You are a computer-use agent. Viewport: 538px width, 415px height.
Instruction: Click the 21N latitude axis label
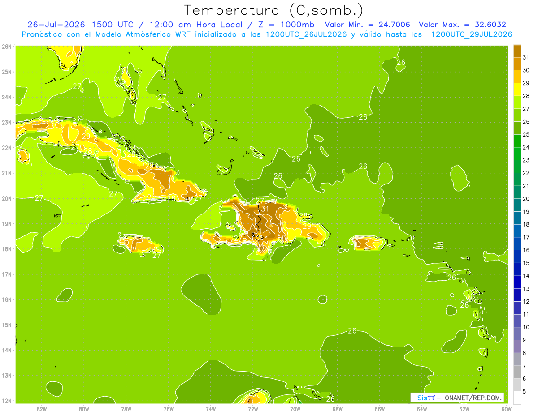coord(6,173)
